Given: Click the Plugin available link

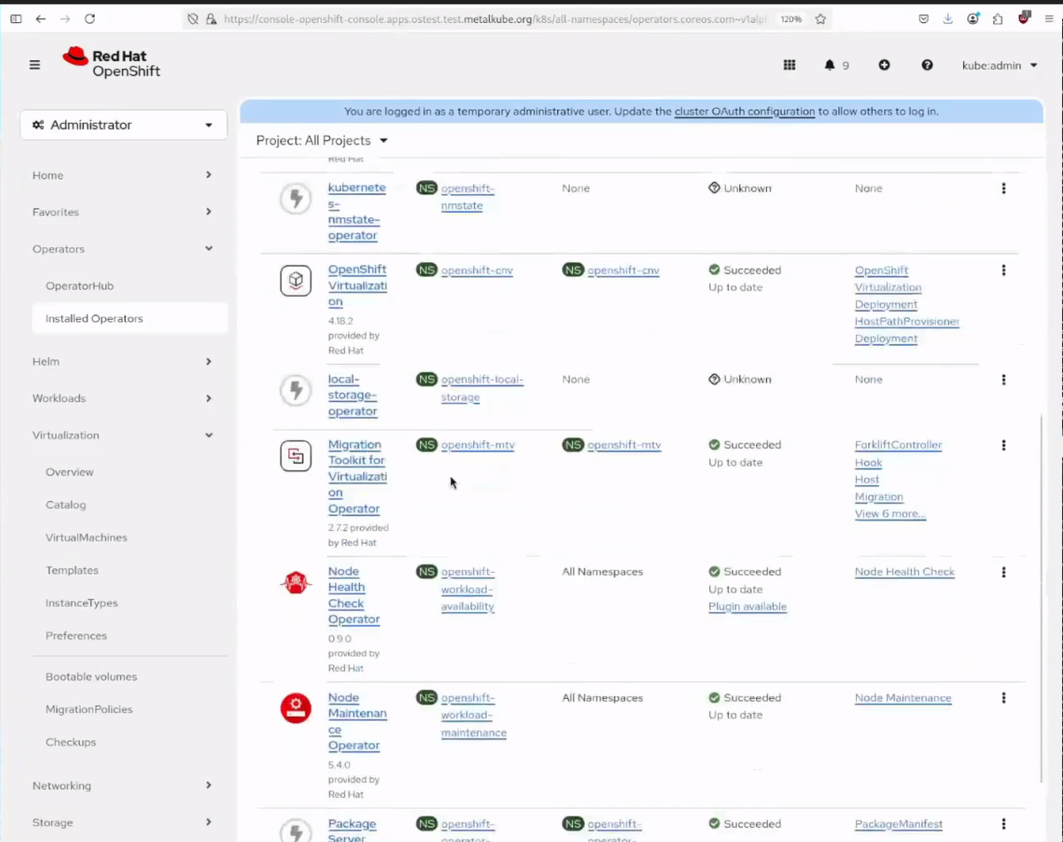Looking at the screenshot, I should coord(747,607).
